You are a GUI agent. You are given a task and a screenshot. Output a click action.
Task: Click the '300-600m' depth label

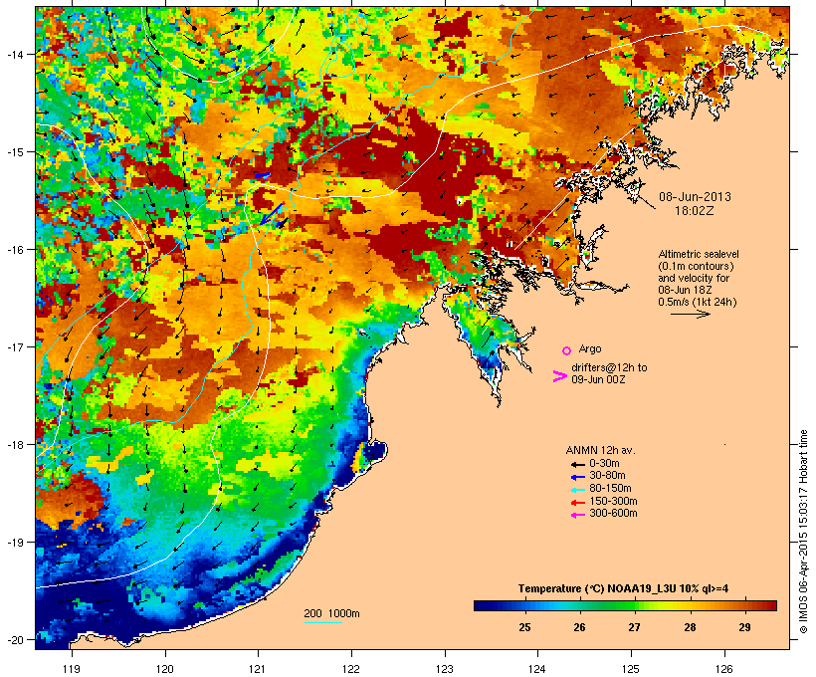613,514
